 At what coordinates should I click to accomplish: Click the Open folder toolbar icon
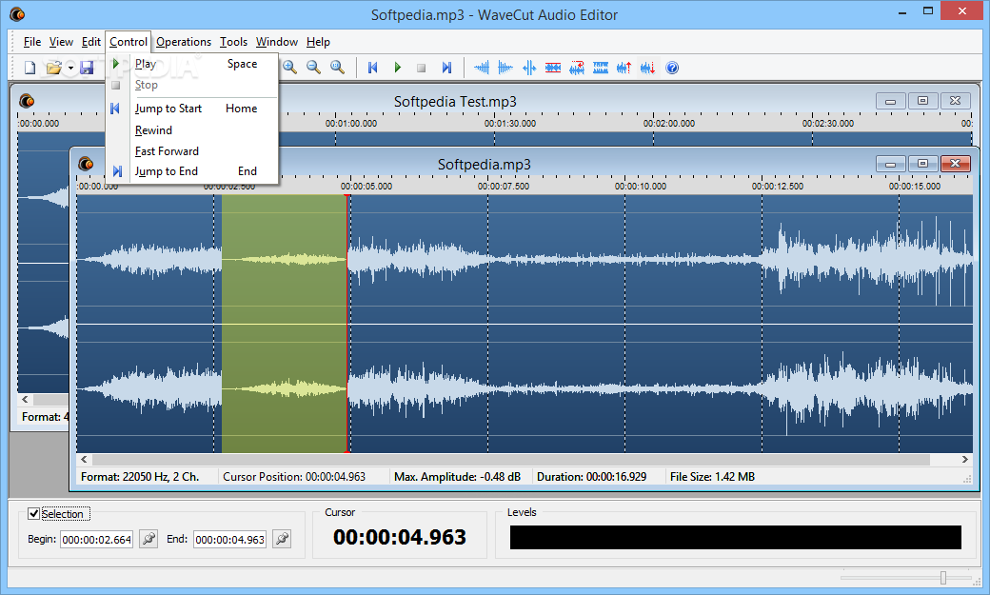(x=53, y=68)
